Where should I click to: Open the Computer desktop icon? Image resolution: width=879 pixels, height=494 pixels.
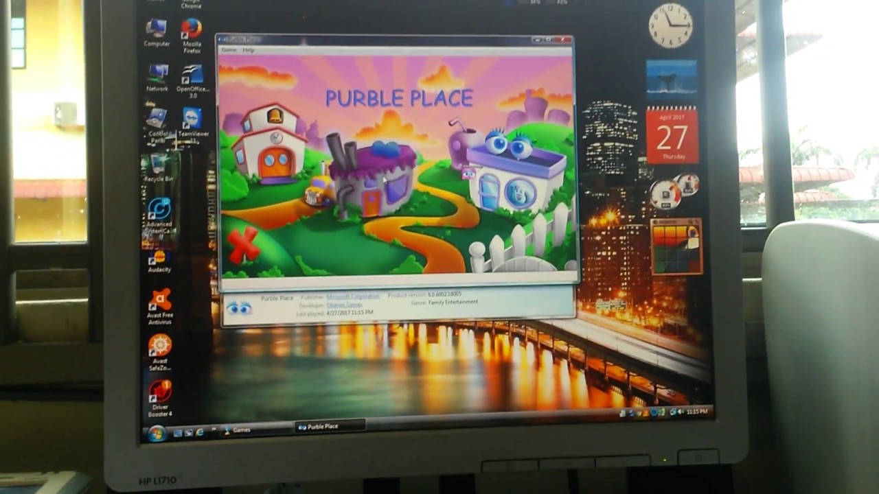pos(157,32)
